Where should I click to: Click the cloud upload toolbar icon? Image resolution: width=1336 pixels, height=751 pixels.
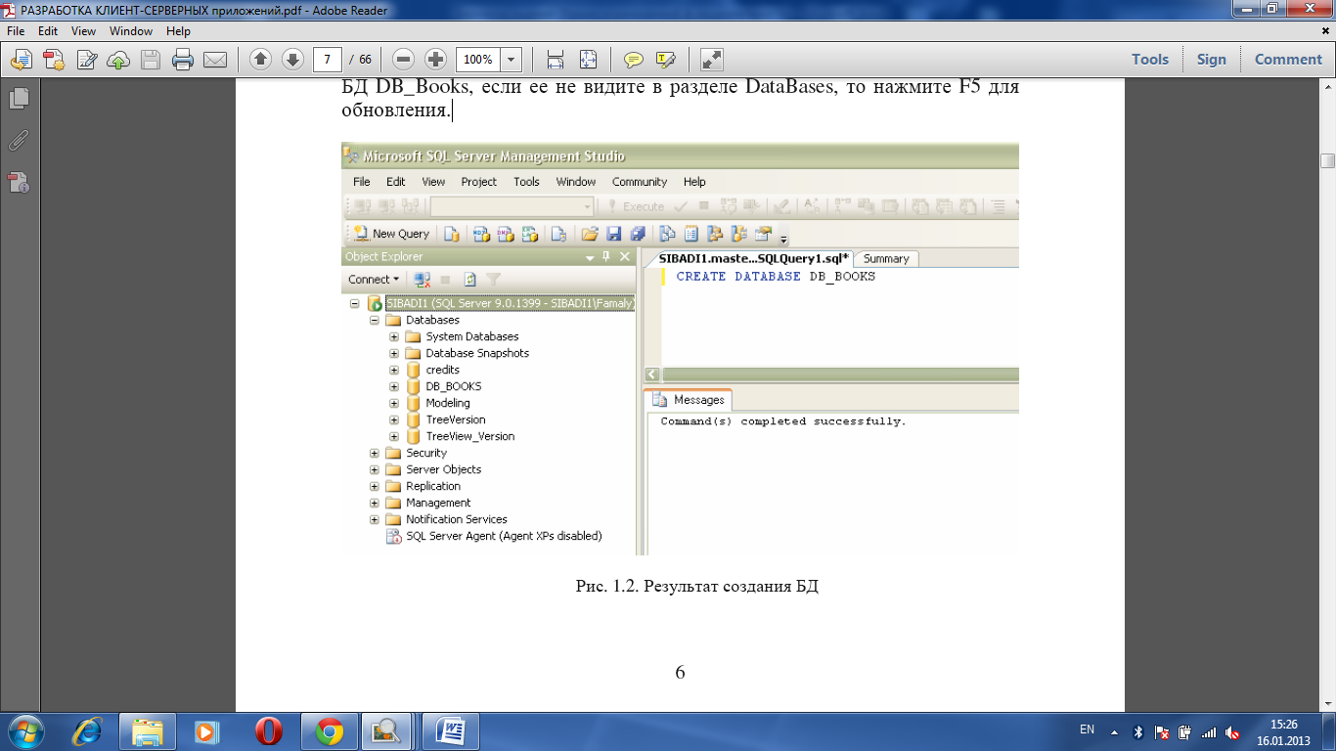coord(118,60)
